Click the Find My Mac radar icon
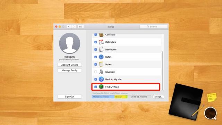 pos(101,87)
